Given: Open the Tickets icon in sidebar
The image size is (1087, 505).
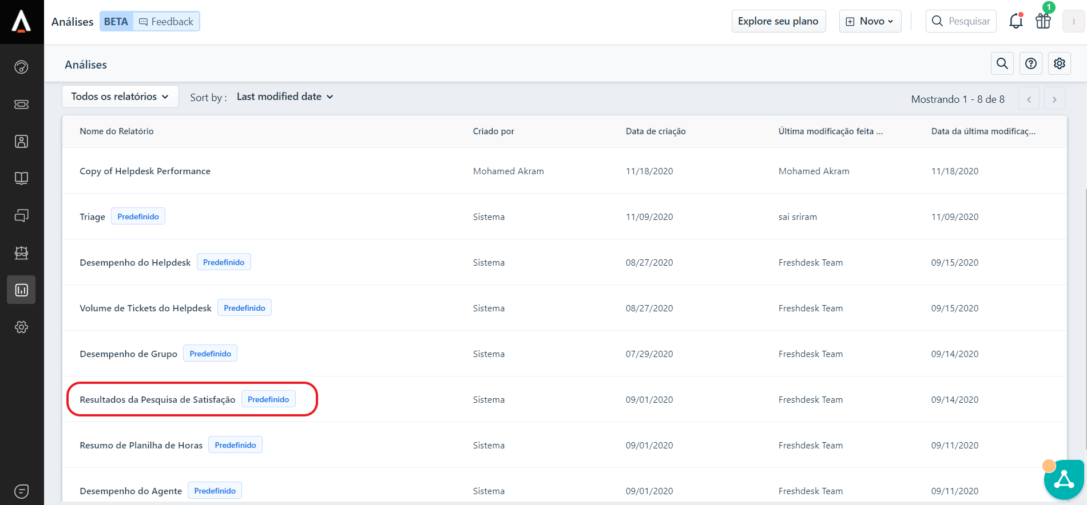Looking at the screenshot, I should pyautogui.click(x=21, y=104).
